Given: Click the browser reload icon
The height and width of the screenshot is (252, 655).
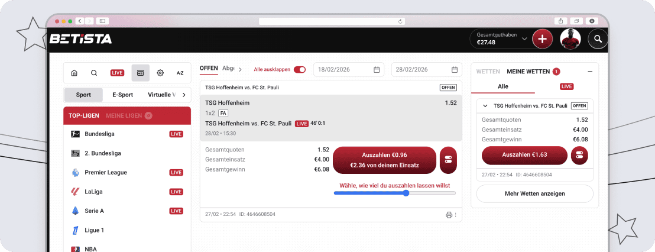Looking at the screenshot, I should 400,21.
